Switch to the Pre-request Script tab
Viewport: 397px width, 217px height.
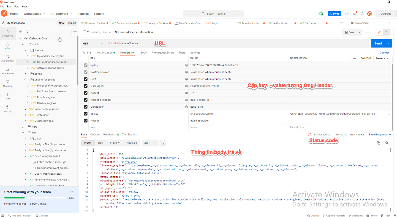point(163,52)
